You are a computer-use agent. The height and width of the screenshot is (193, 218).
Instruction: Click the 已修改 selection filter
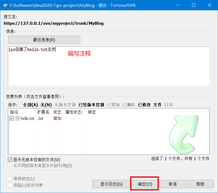[x=144, y=105]
